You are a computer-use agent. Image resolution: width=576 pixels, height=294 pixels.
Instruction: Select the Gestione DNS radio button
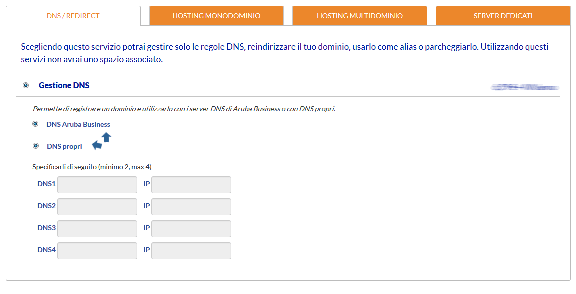pos(25,85)
